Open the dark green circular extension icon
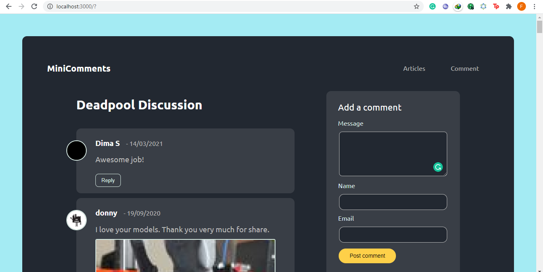This screenshot has height=272, width=543. (471, 6)
